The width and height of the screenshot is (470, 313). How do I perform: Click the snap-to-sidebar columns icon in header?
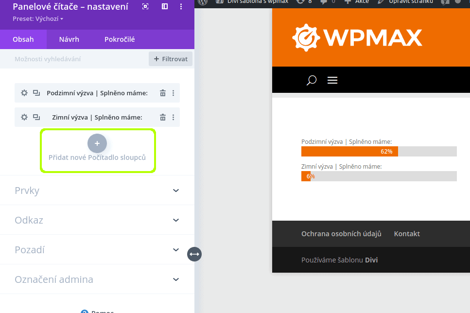[x=165, y=6]
